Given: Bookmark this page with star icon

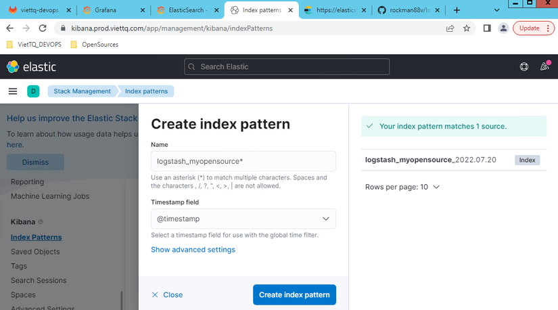Looking at the screenshot, I should (x=467, y=28).
